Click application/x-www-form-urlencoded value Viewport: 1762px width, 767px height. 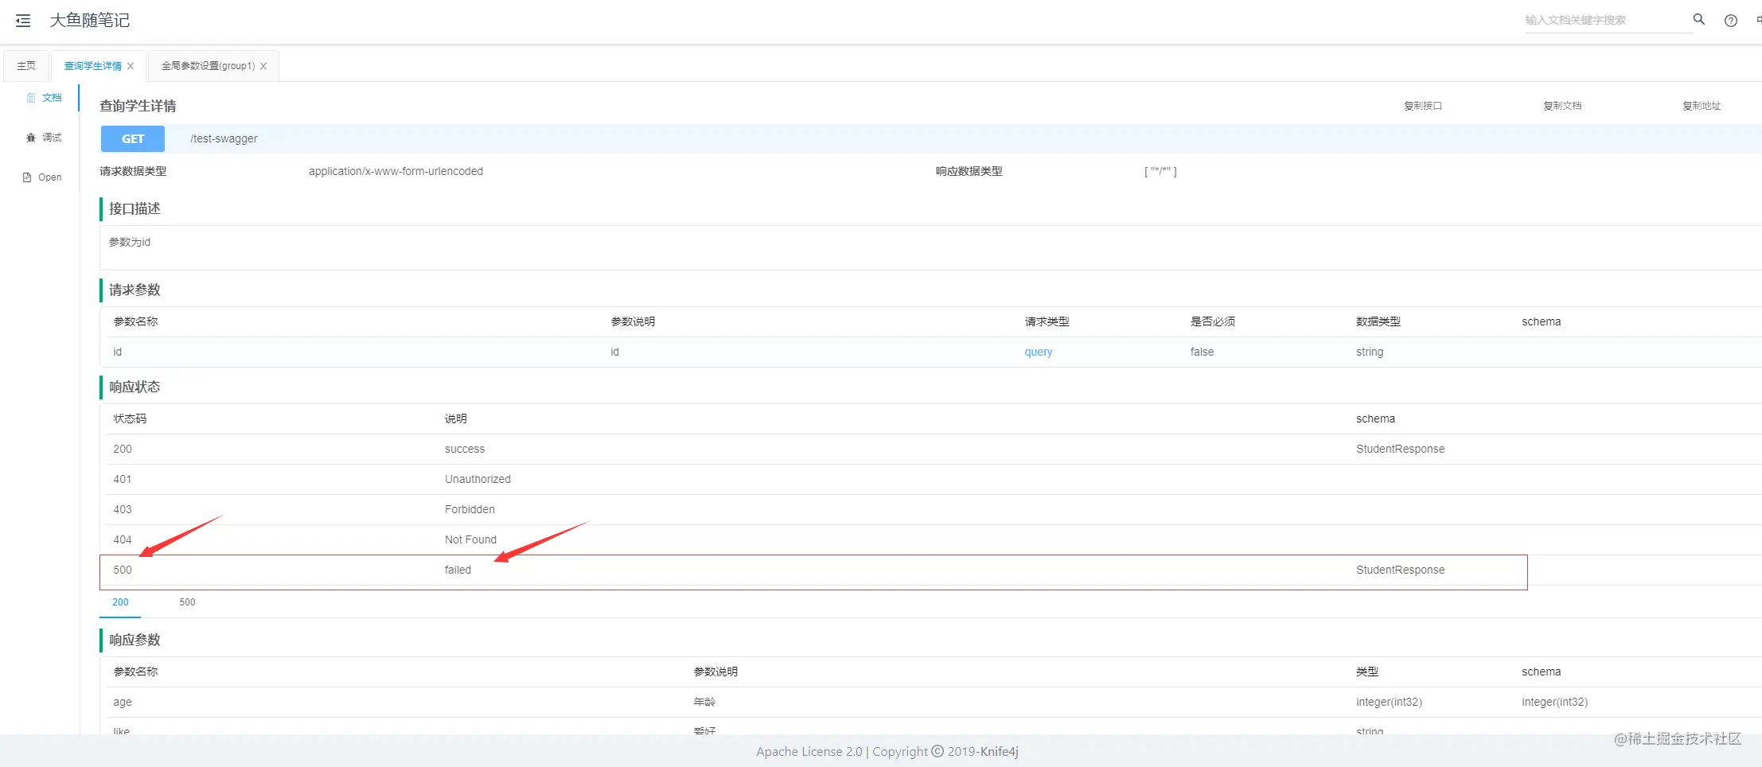point(396,171)
